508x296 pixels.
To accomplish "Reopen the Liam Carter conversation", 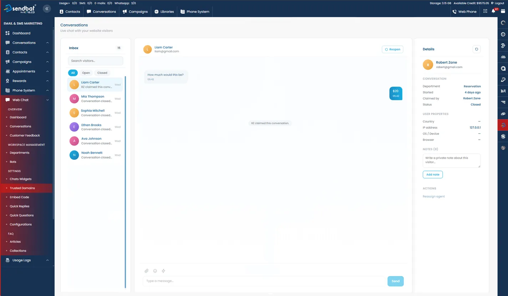I will coord(392,49).
